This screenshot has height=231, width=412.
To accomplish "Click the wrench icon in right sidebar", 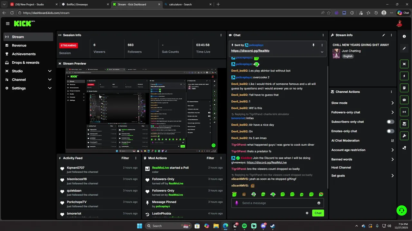I will click(x=404, y=136).
